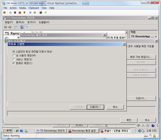This screenshot has width=161, height=140.
Task: Open Internet Explorer from quick launch
Action: coord(17,131)
